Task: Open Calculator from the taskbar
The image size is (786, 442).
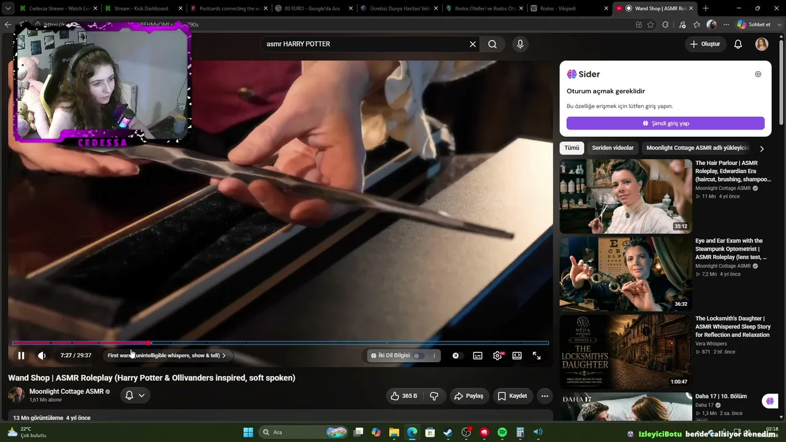Action: [x=520, y=432]
